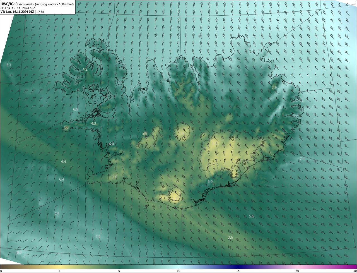Viewport: 357px width, 273px height.
Task: Click the 30 tick on the color scale
Action: (297, 271)
